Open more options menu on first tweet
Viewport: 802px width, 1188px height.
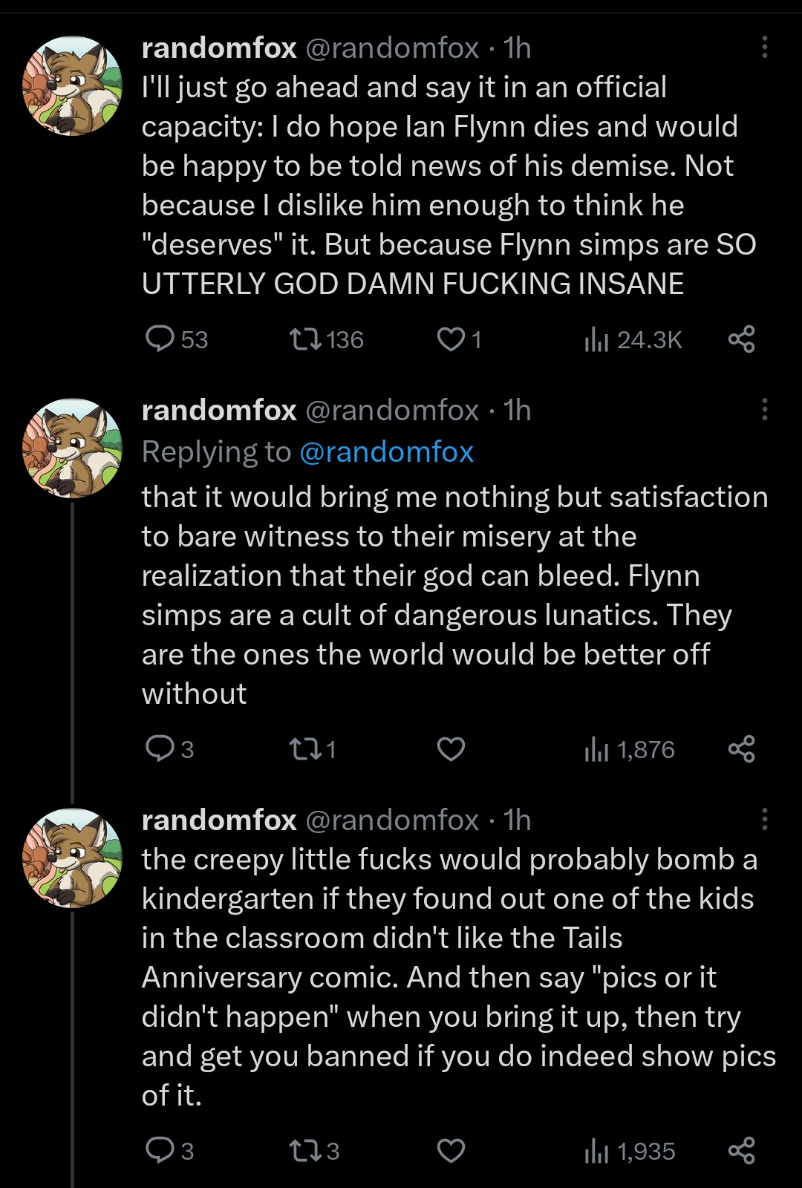(x=764, y=48)
